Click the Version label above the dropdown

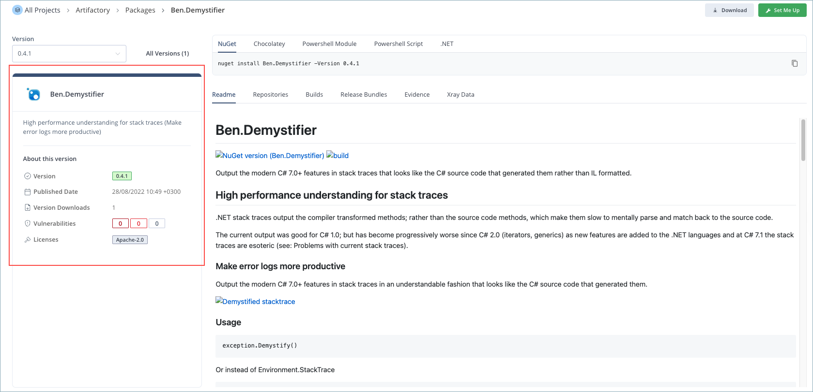click(x=23, y=39)
